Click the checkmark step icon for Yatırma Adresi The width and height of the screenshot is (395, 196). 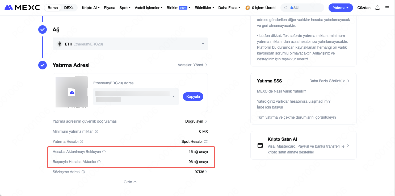(43, 65)
